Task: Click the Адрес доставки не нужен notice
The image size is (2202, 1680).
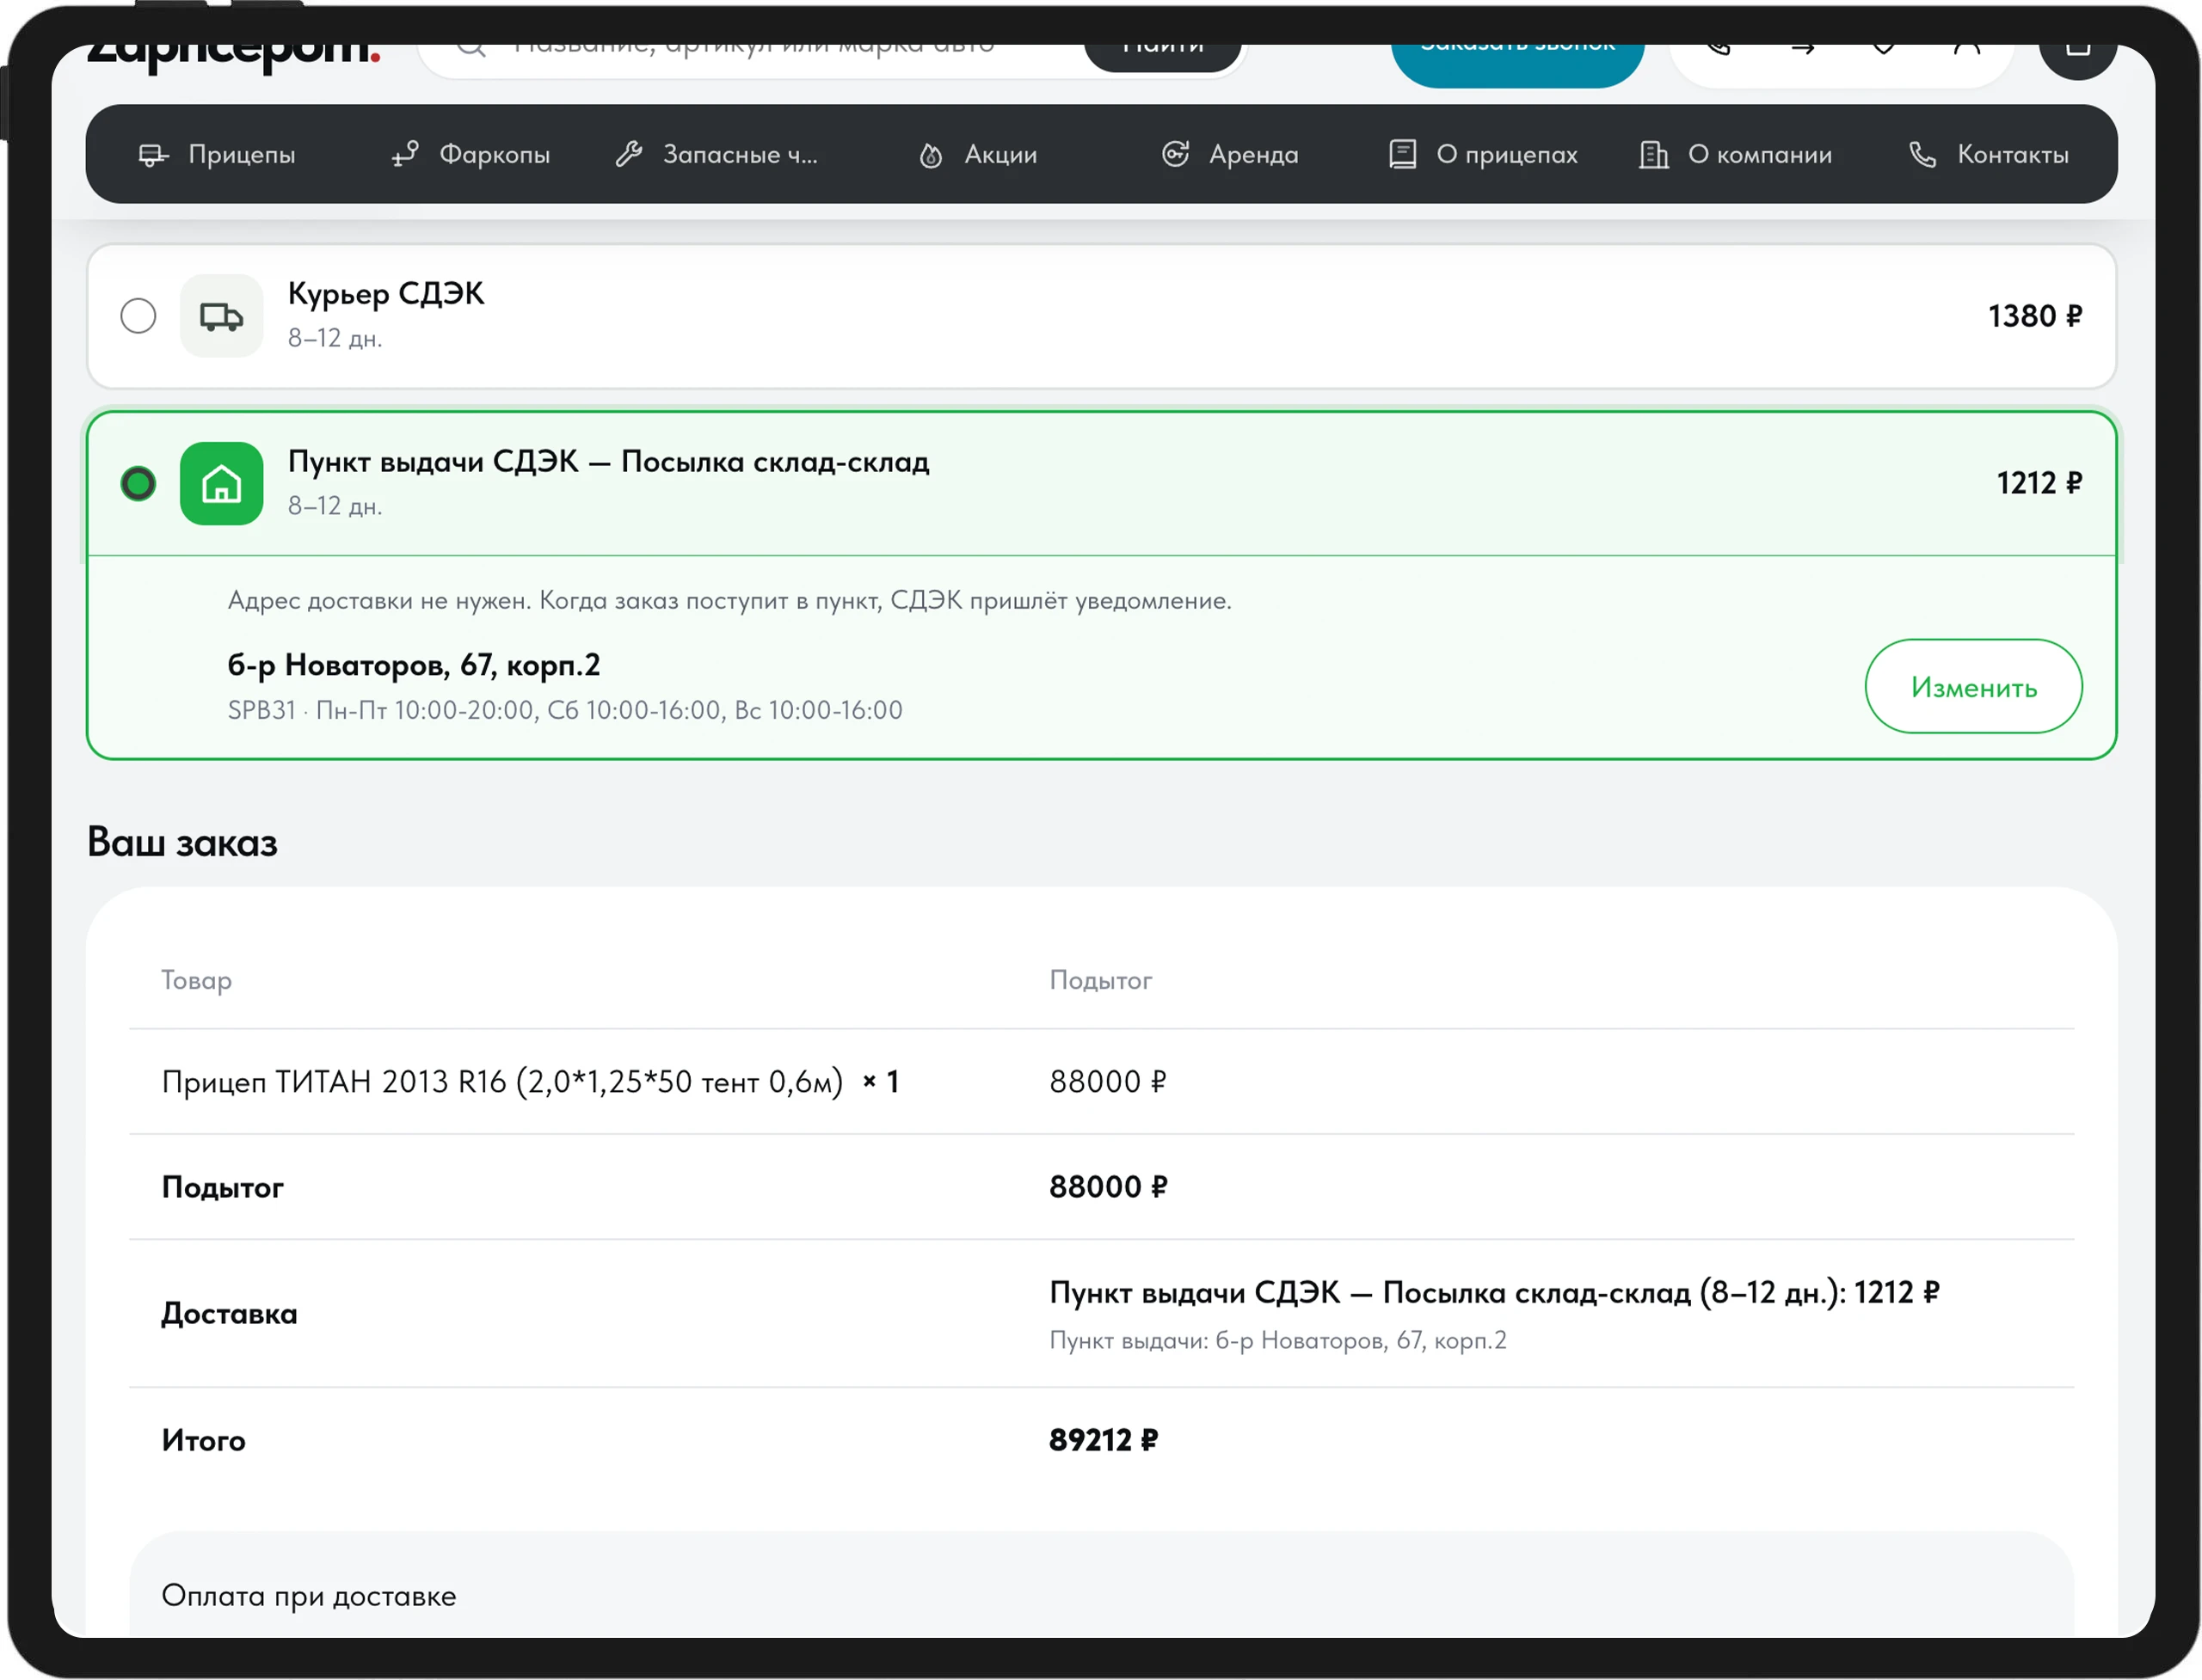Action: (x=729, y=601)
